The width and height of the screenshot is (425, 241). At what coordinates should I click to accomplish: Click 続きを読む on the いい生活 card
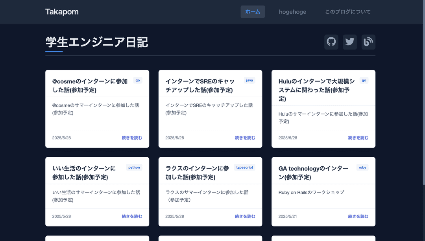132,216
